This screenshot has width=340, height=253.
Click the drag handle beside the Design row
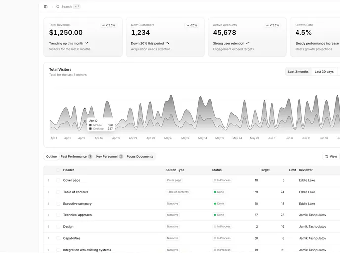(x=48, y=227)
